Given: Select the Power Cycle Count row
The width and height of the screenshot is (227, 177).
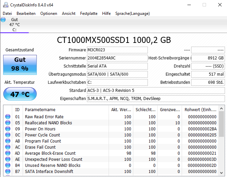Looking at the screenshot, I should pyautogui.click(x=111, y=135).
